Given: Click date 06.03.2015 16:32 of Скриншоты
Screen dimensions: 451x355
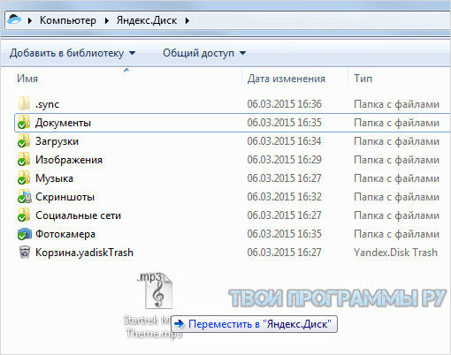Looking at the screenshot, I should [x=284, y=197].
